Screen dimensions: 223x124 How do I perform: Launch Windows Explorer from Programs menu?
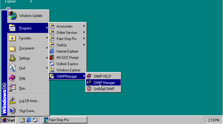(67, 70)
